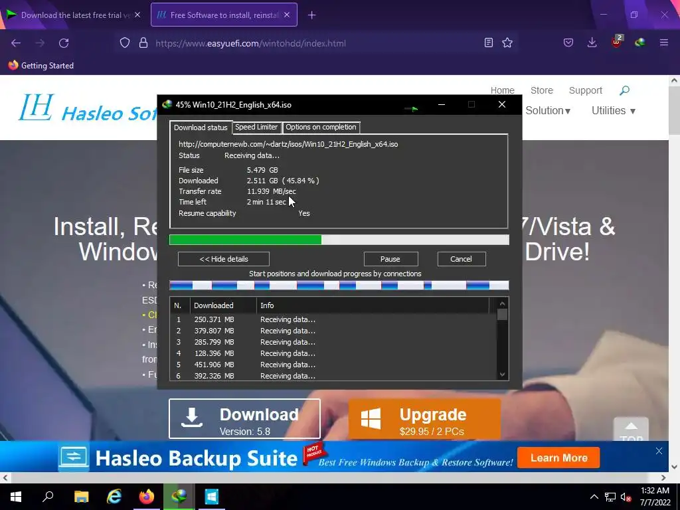Open File Explorer from taskbar

(x=81, y=497)
